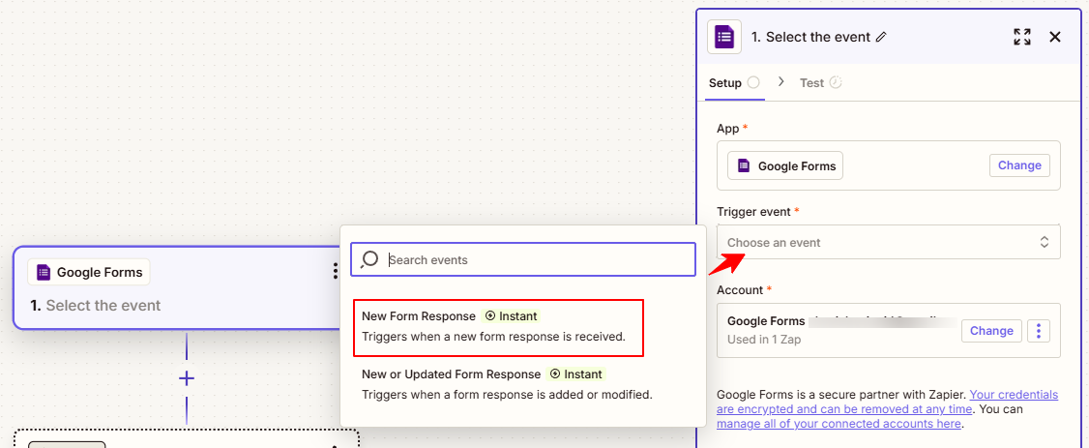Screen dimensions: 1089x448
Task: Change the selected app
Action: click(1019, 165)
